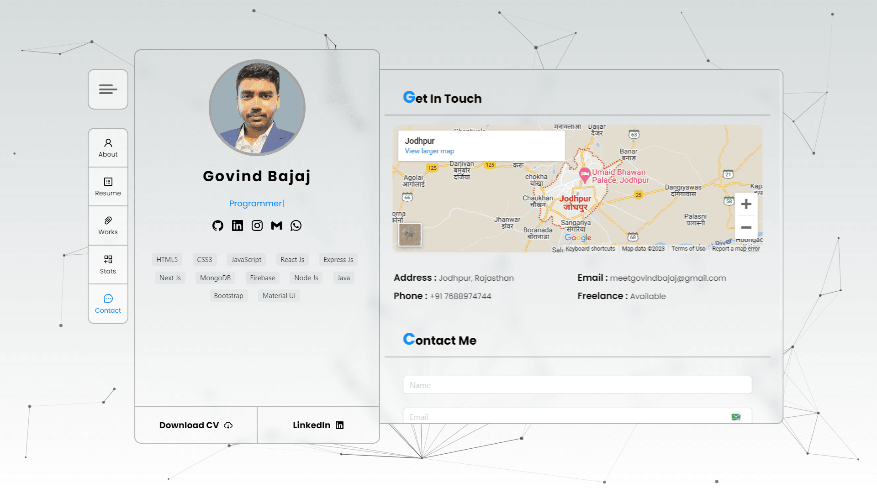Click the Firebase skill tag
Image resolution: width=877 pixels, height=493 pixels.
tap(263, 278)
